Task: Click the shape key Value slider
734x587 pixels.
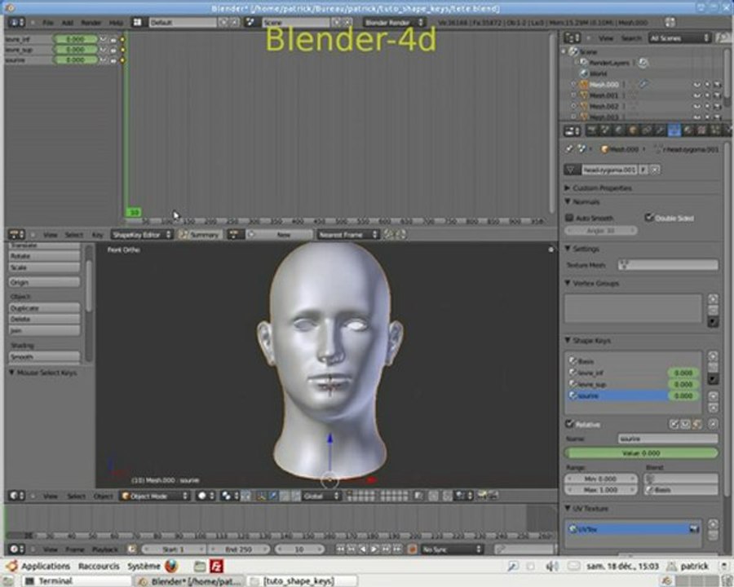Action: coord(641,453)
